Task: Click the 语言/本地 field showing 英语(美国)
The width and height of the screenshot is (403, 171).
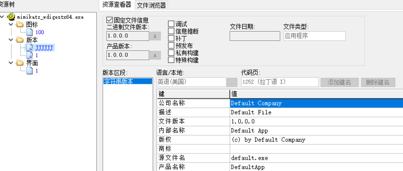Action: 191,82
